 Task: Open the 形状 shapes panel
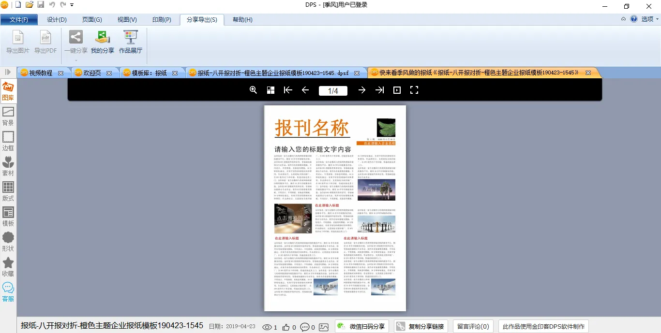coord(8,242)
